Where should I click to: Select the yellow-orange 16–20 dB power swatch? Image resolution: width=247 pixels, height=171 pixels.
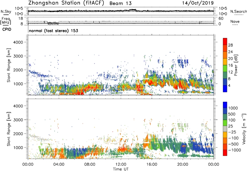(225, 62)
